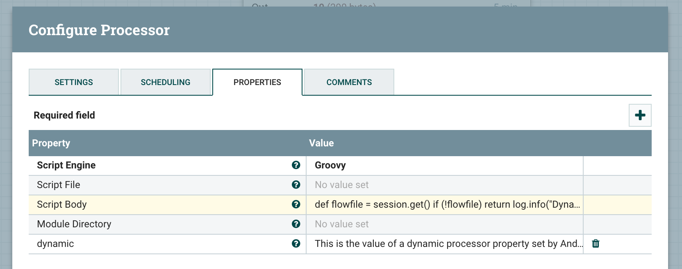
Task: Click the Property column header
Action: [x=51, y=143]
